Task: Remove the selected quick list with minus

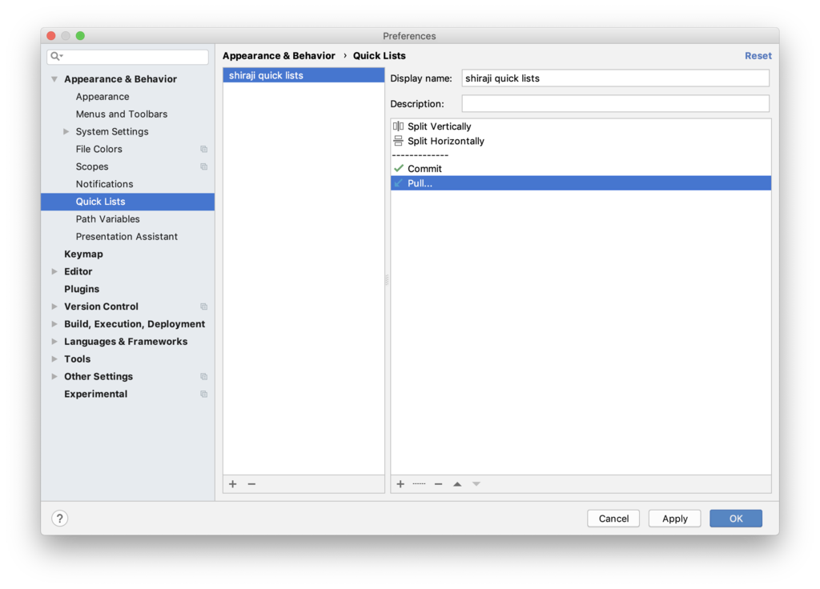Action: [x=251, y=484]
